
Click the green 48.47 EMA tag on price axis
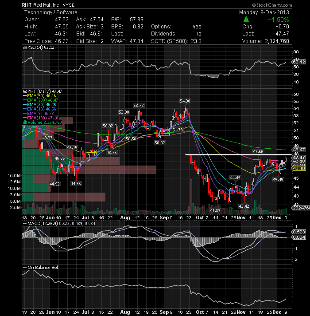299,150
